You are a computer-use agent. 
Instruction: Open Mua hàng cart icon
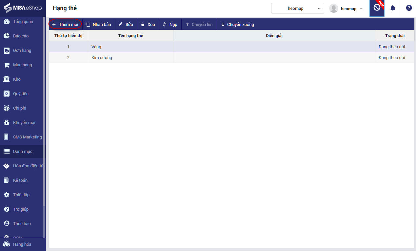coord(7,65)
